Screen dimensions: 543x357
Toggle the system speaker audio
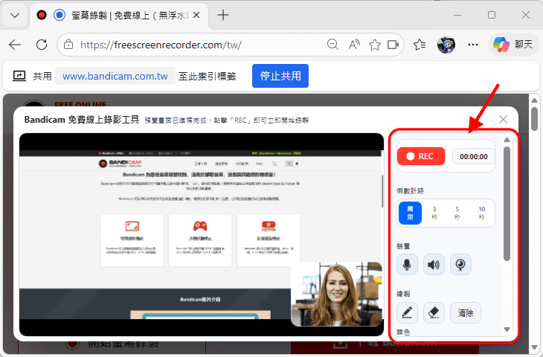(434, 265)
